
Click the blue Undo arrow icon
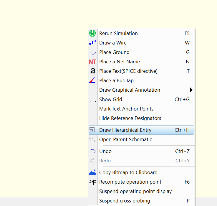tap(92, 151)
